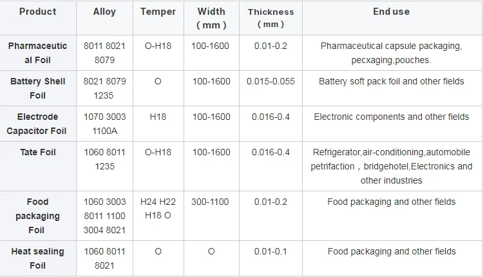Select the Thickness (mm) header cell
483x277 pixels.
point(270,18)
